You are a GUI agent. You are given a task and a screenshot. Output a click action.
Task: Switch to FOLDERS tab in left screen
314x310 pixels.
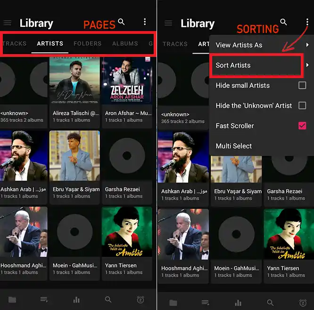(88, 44)
